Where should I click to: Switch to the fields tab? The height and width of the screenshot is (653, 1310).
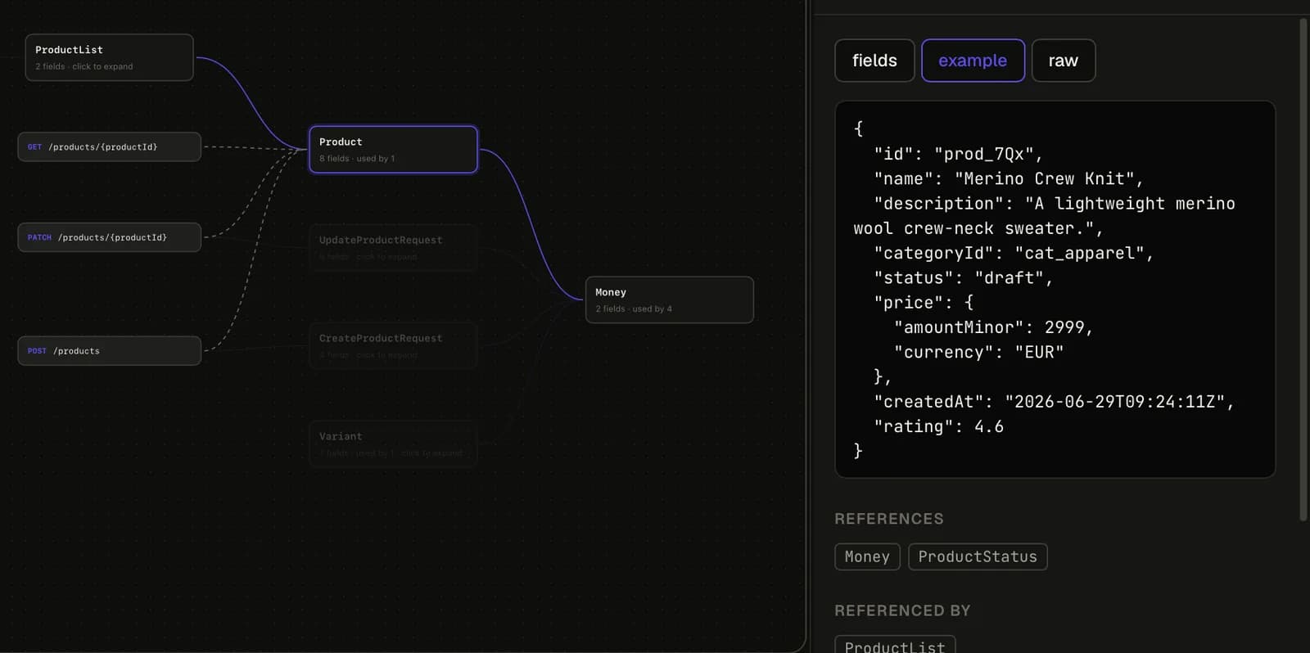pos(874,61)
